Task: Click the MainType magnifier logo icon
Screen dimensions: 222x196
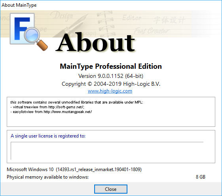Action: pos(29,32)
